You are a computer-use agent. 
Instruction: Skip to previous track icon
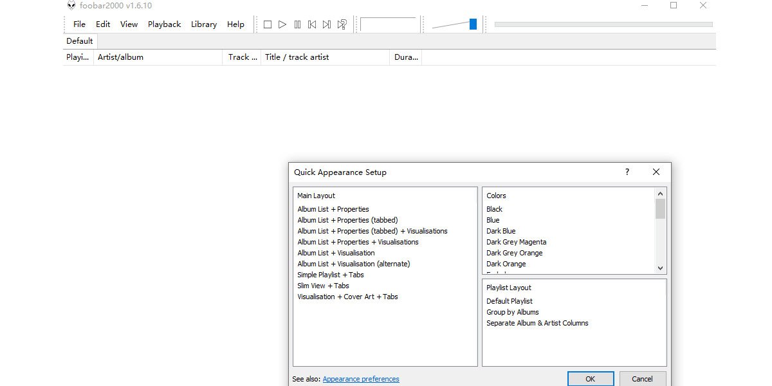(x=312, y=24)
